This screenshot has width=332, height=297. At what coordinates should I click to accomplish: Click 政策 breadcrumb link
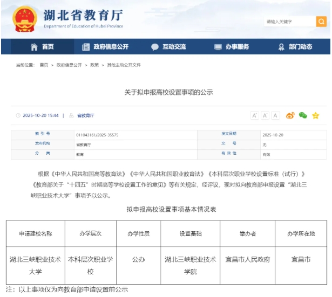point(94,65)
